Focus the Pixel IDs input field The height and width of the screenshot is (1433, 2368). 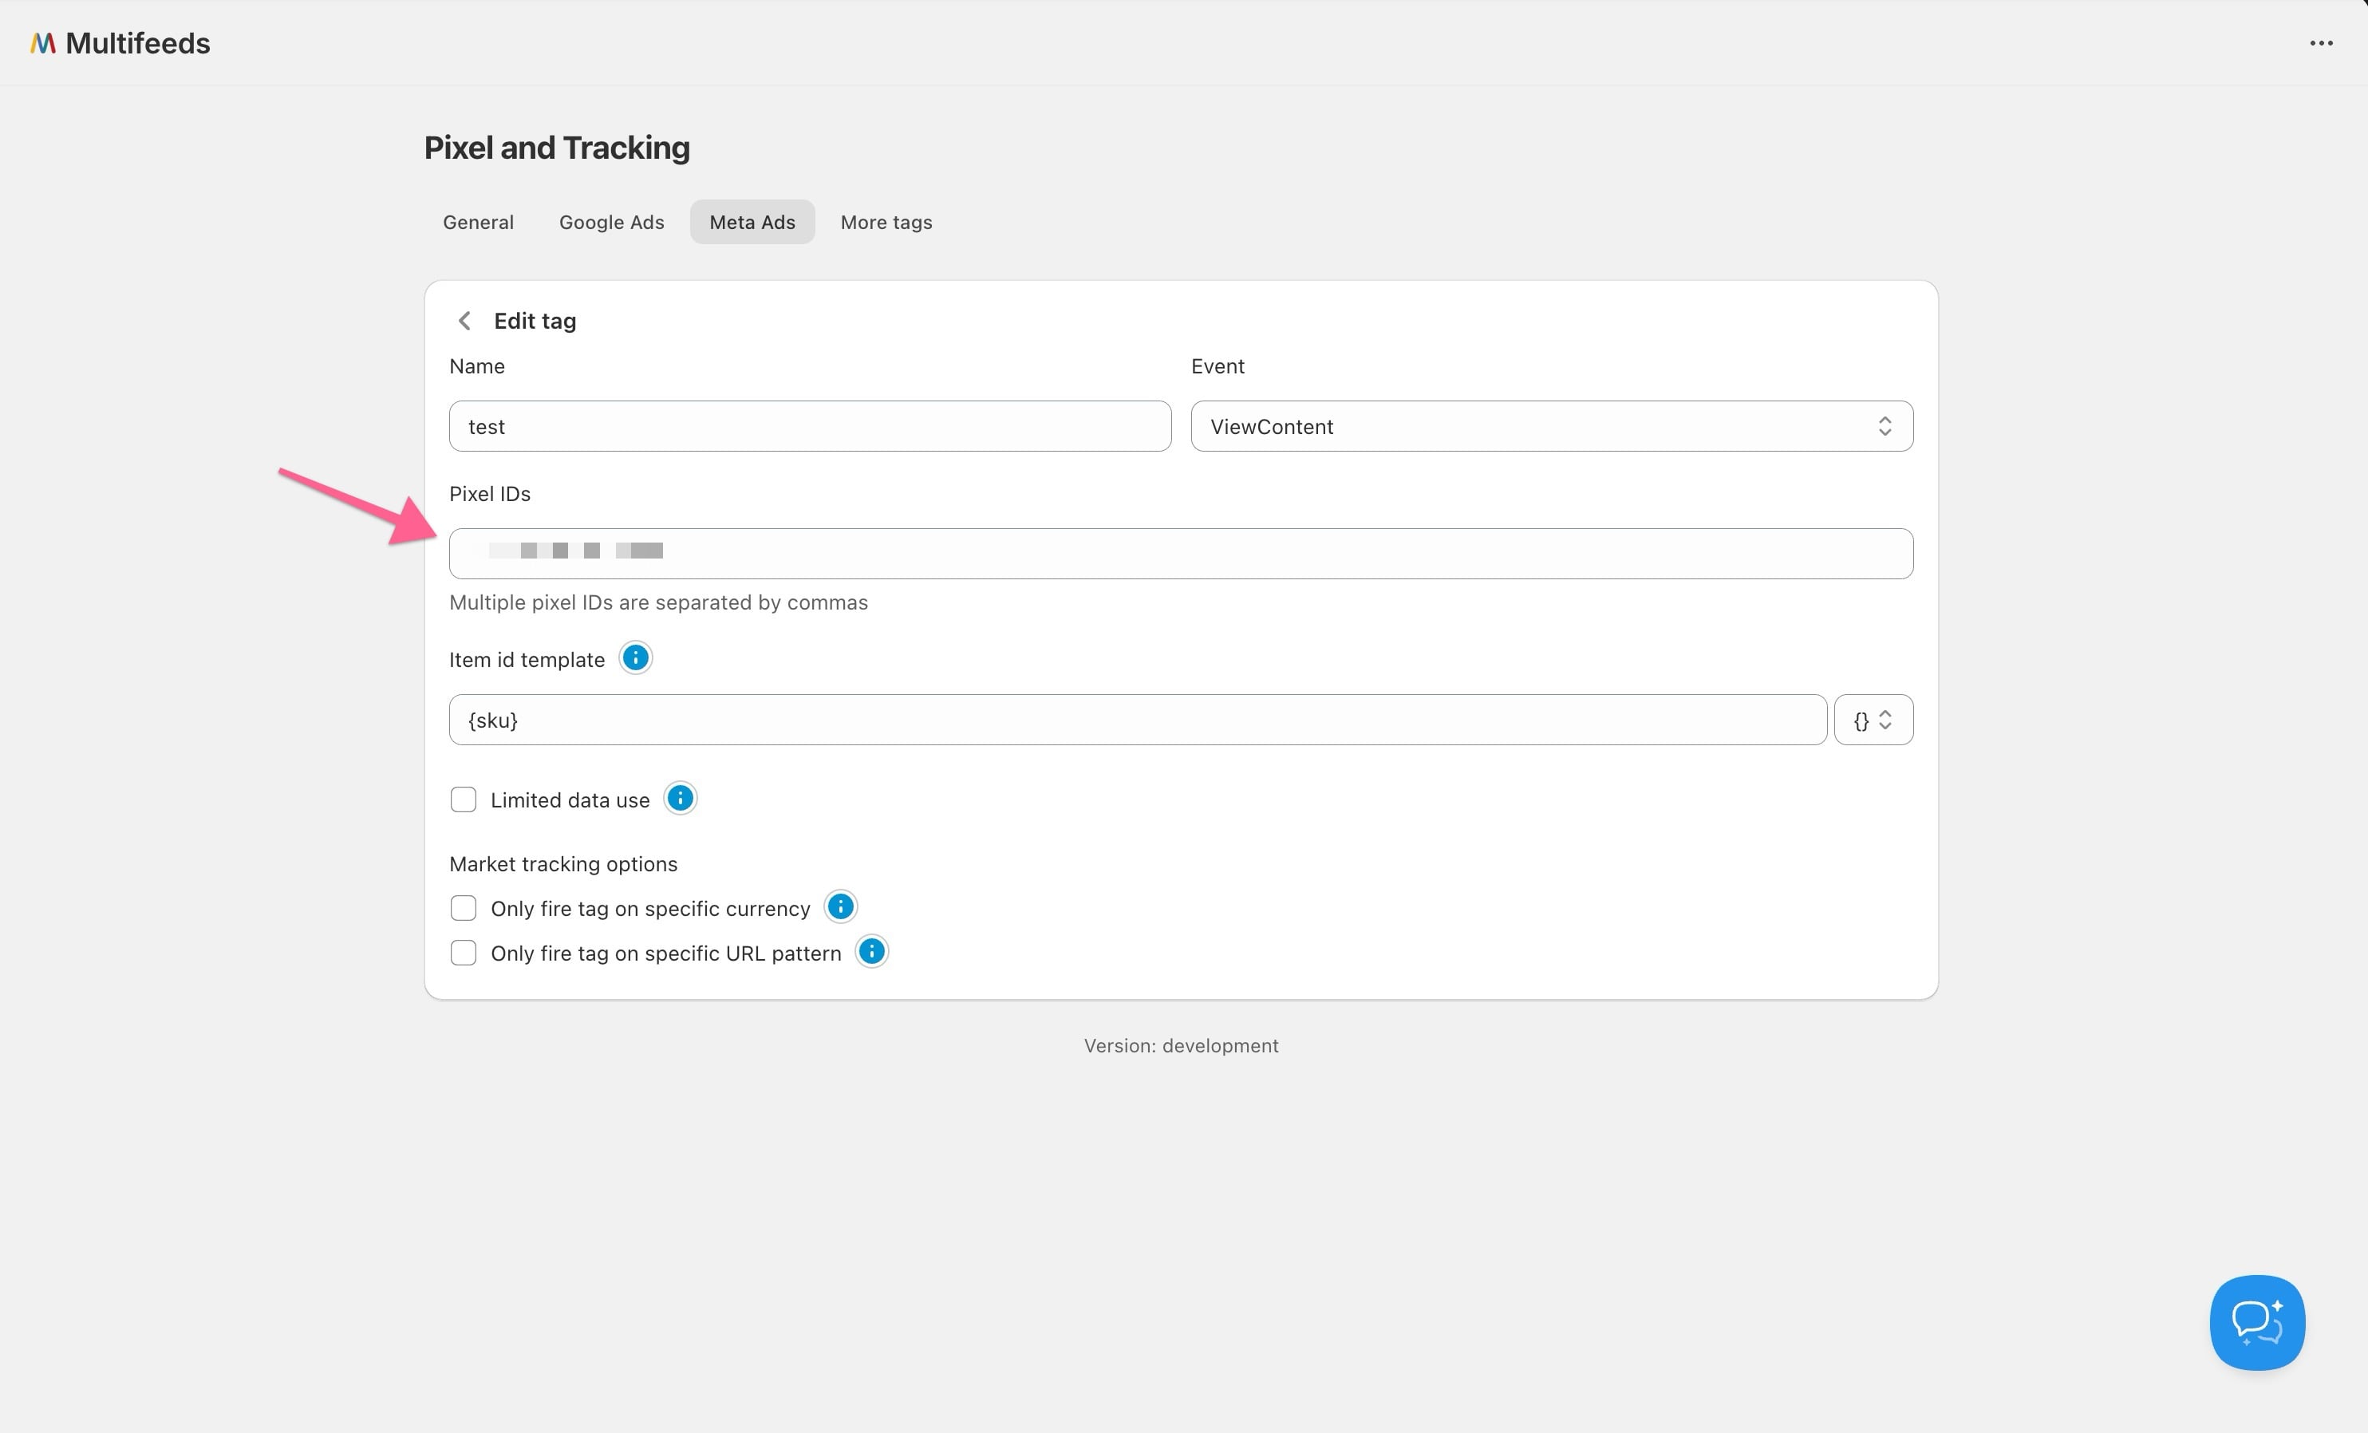pyautogui.click(x=1181, y=554)
